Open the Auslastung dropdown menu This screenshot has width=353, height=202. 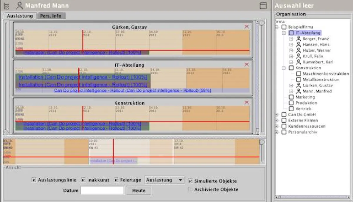pos(164,181)
